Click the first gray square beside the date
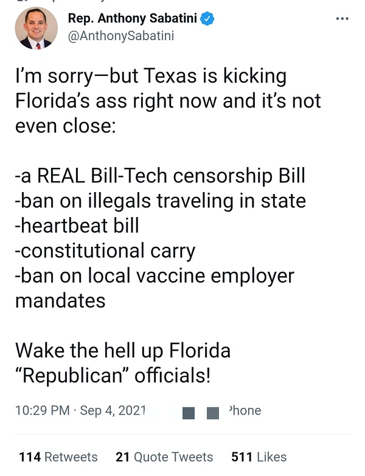The image size is (365, 476). pyautogui.click(x=189, y=413)
